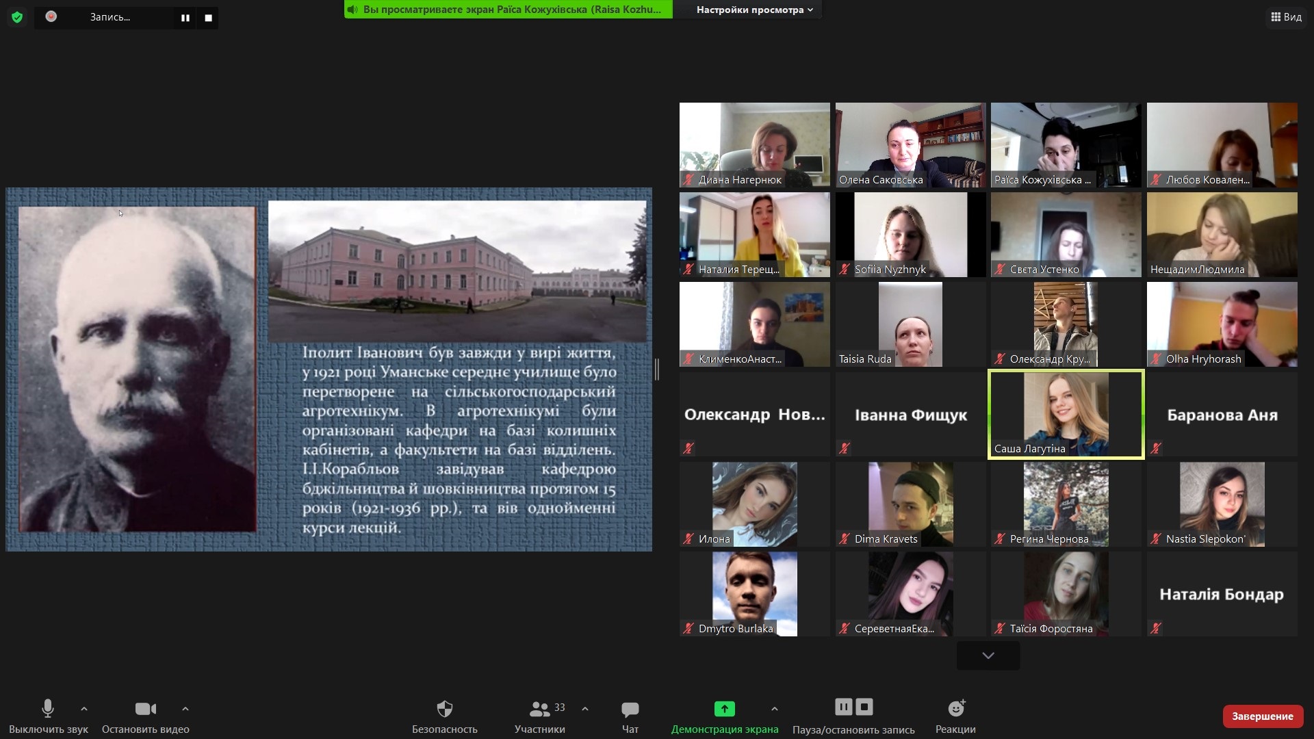Select Света Устенко video tile

click(1066, 235)
